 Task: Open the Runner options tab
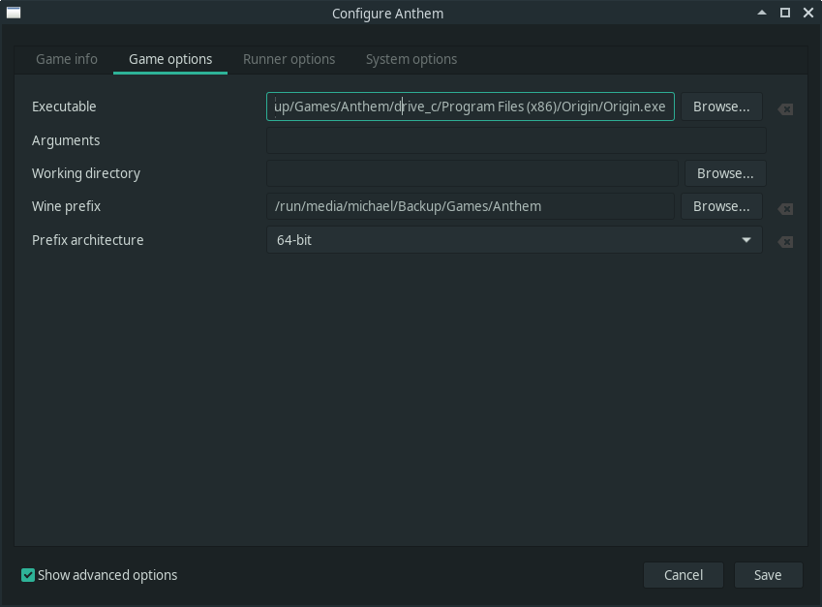coord(289,59)
